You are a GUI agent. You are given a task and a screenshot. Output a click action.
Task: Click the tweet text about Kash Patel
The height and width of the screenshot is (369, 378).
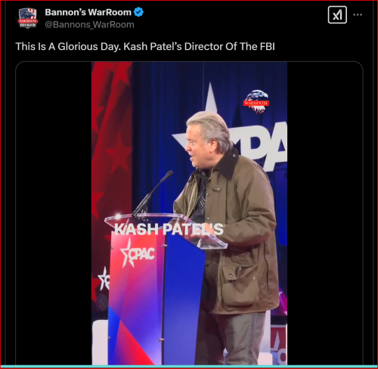pyautogui.click(x=145, y=47)
